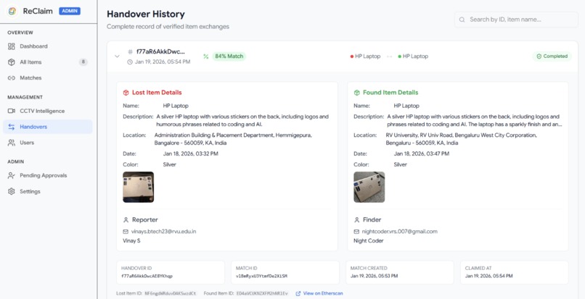
Task: Click the mail icon by nightcoder email
Action: pyautogui.click(x=356, y=232)
